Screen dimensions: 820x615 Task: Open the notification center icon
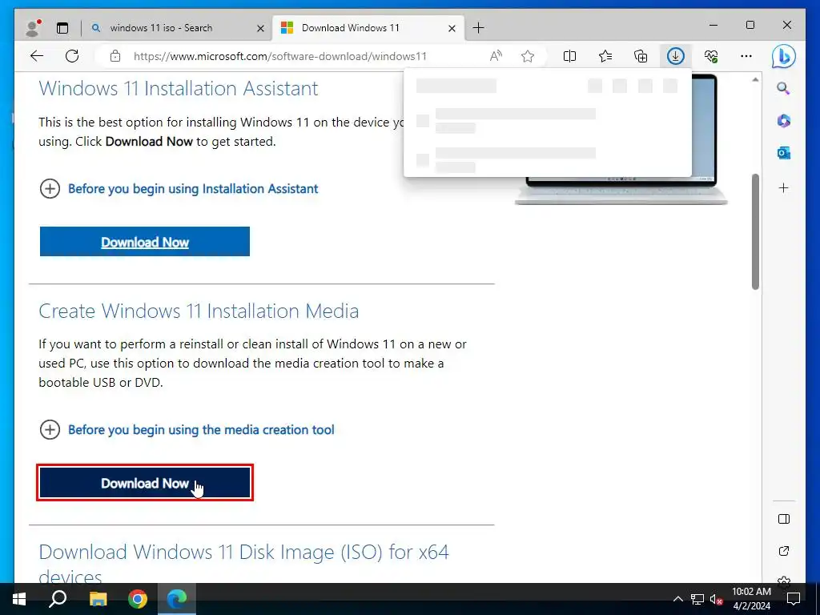(x=794, y=599)
